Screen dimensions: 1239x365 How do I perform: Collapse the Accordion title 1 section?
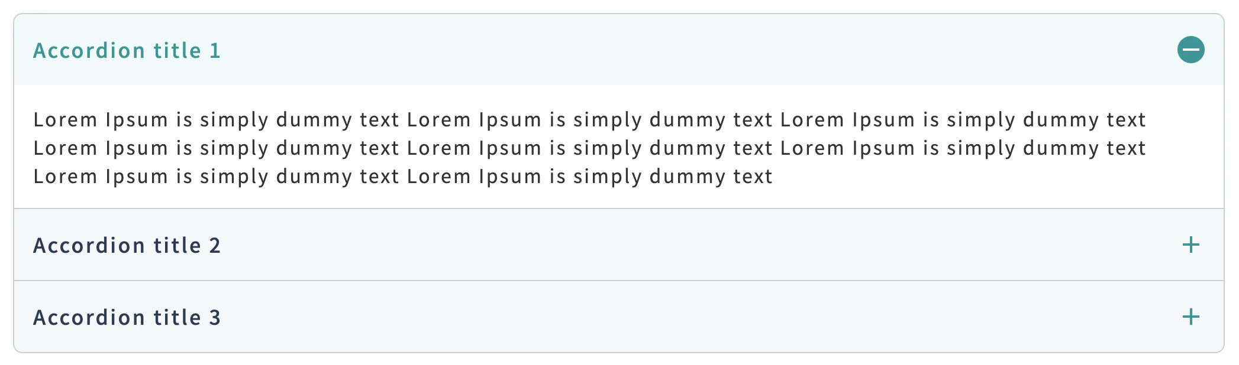click(x=1190, y=50)
